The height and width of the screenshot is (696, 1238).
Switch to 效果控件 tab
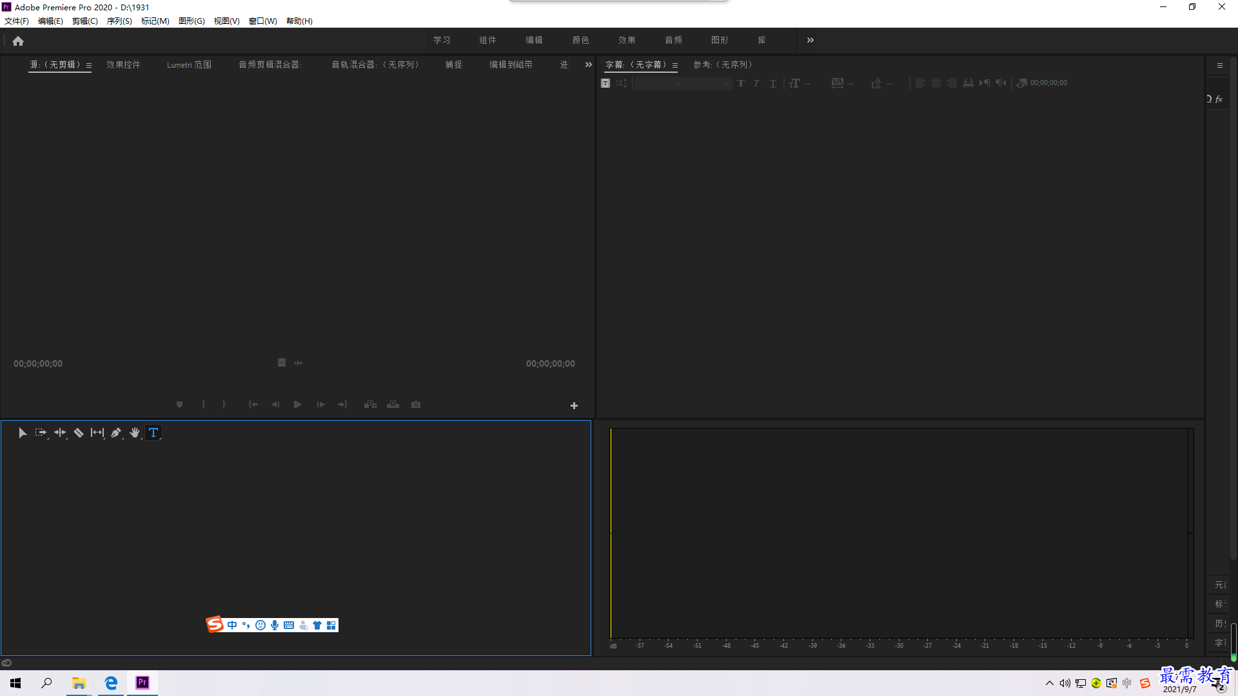(123, 65)
